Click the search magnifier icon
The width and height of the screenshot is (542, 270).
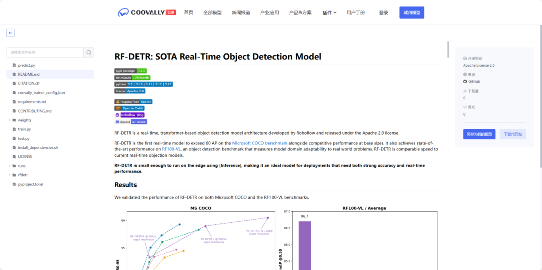pos(89,53)
